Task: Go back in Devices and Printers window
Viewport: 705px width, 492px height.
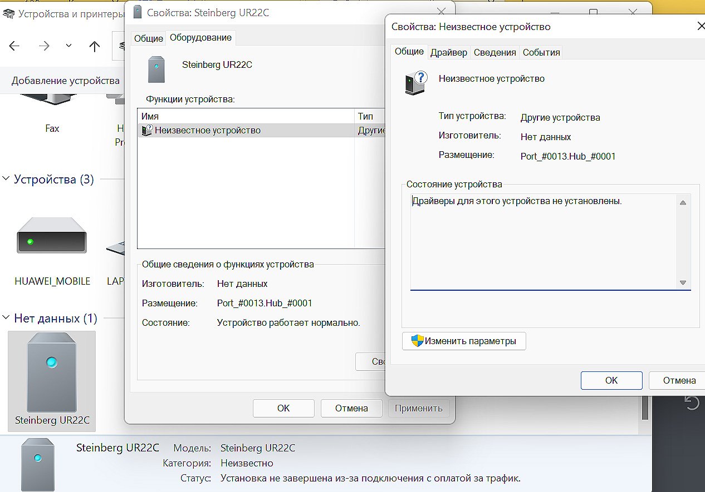Action: [x=14, y=46]
